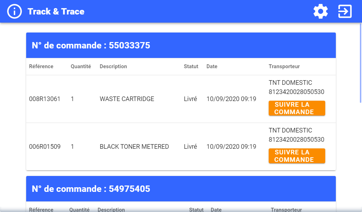Open the settings gear icon
Viewport: 362px width, 212px height.
tap(321, 11)
